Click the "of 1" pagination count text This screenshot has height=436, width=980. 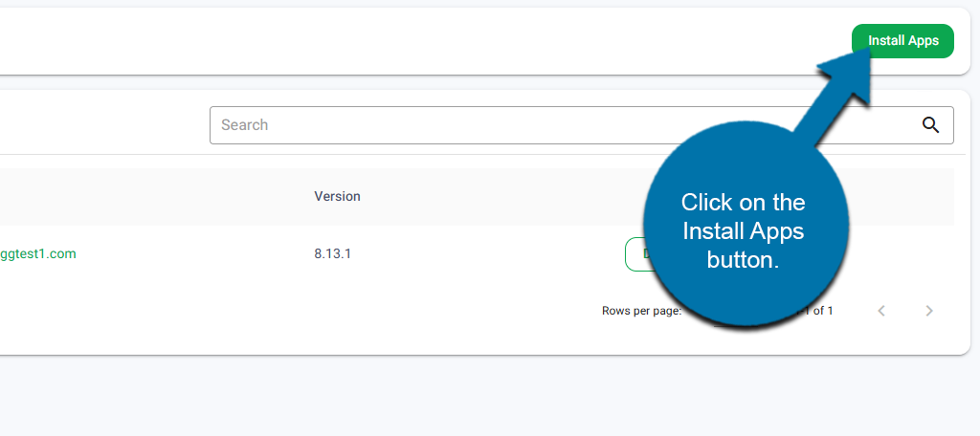(821, 311)
